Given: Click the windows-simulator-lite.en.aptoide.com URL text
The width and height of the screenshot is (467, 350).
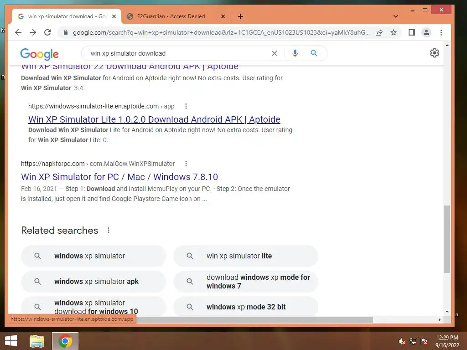Looking at the screenshot, I should 93,106.
